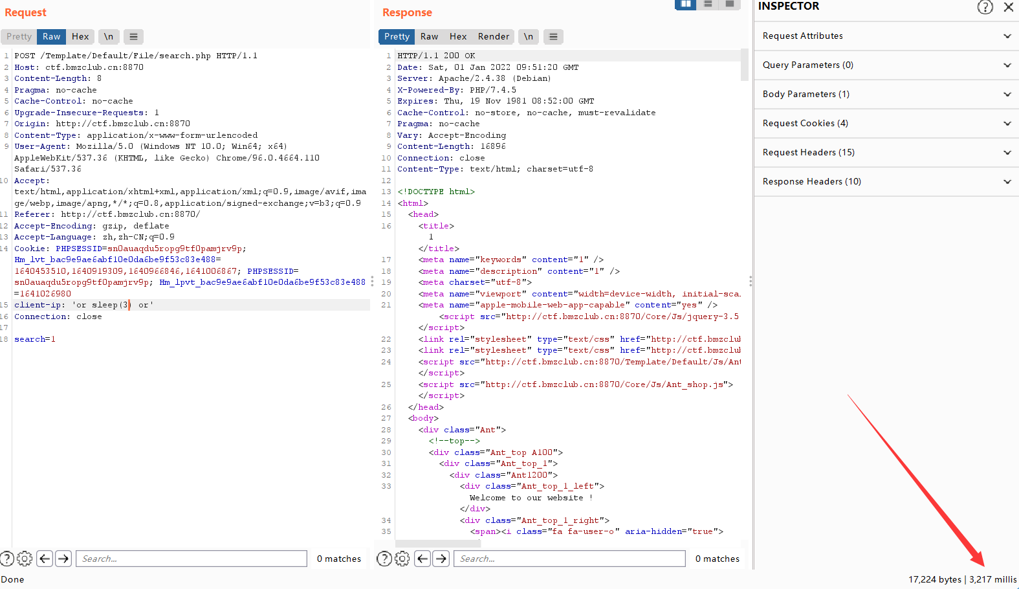1019x589 pixels.
Task: Click the 3,217 millis status text
Action: [993, 579]
